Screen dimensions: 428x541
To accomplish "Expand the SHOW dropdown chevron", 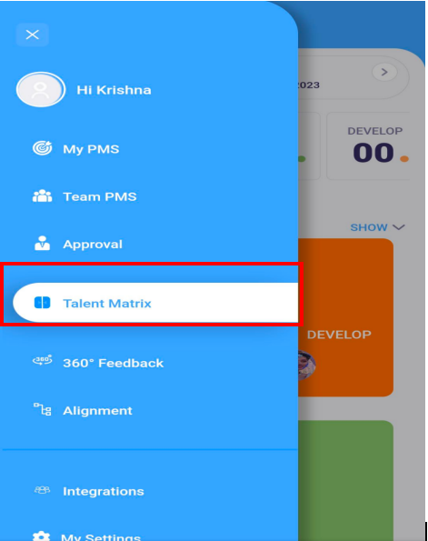I will click(399, 227).
